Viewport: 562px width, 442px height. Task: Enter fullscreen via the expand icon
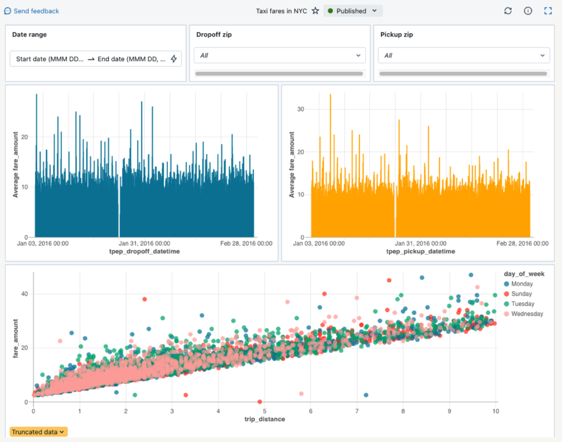548,11
